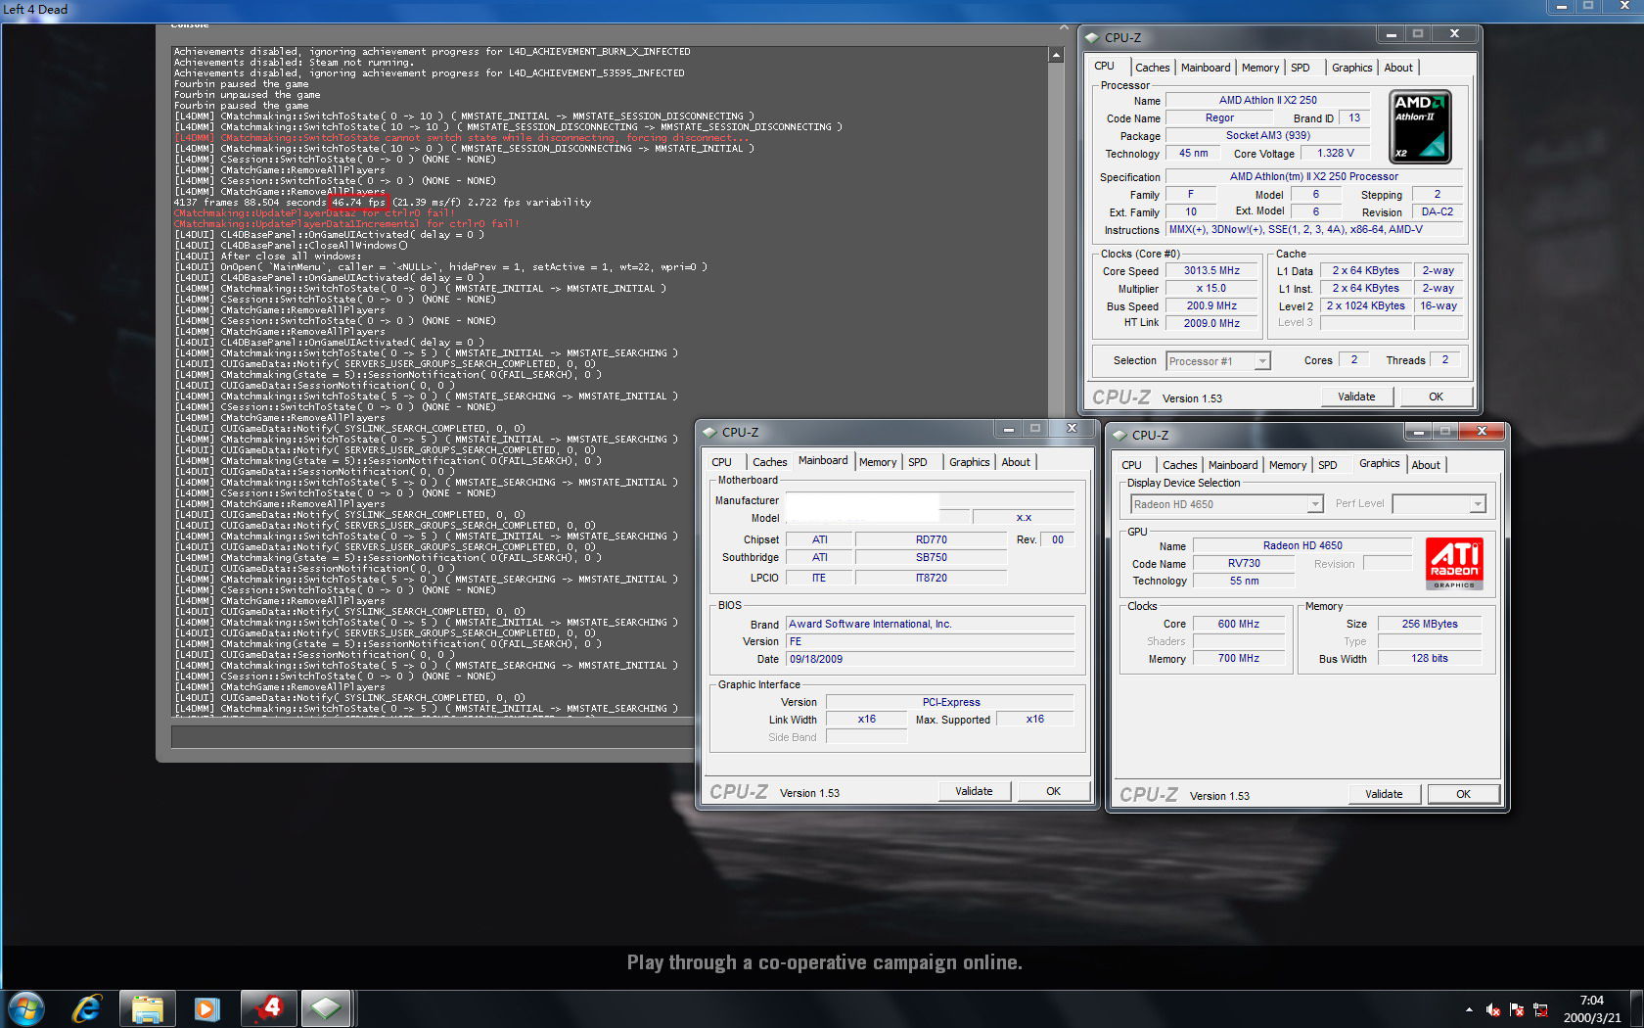
Task: Click the BIOS date '09/18/2009'
Action: [930, 659]
